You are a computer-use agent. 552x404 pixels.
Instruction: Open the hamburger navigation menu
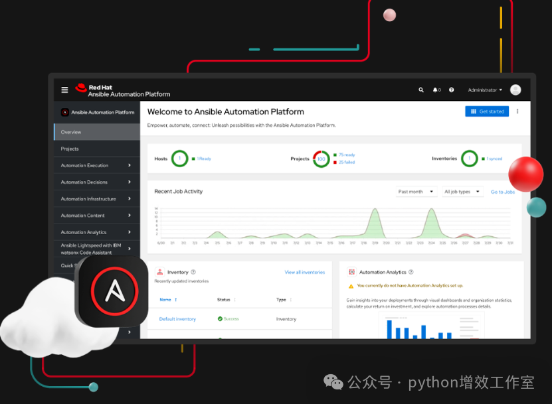[x=65, y=90]
